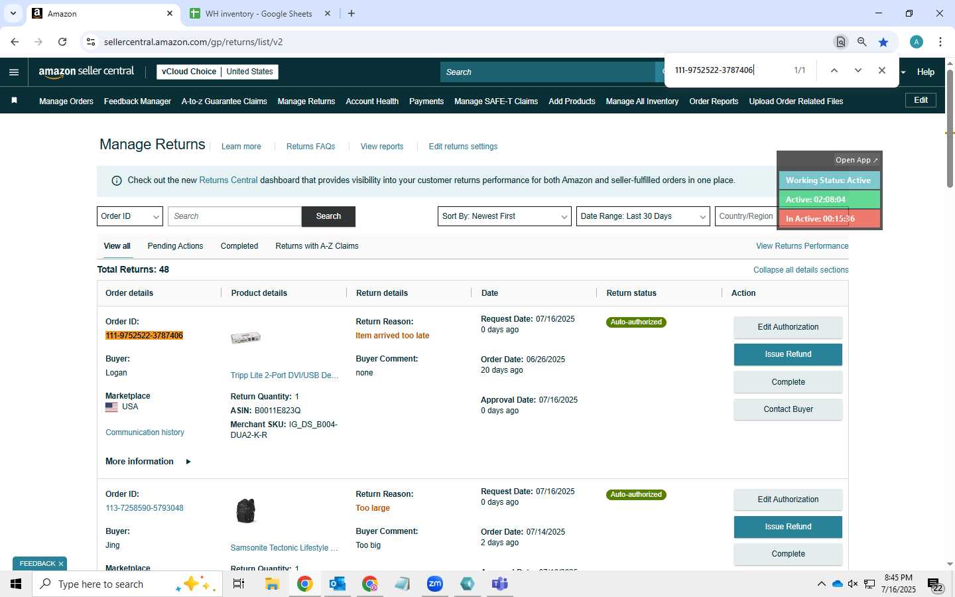Open Microsoft Teams from taskbar
Viewport: 955px width, 597px height.
click(500, 584)
